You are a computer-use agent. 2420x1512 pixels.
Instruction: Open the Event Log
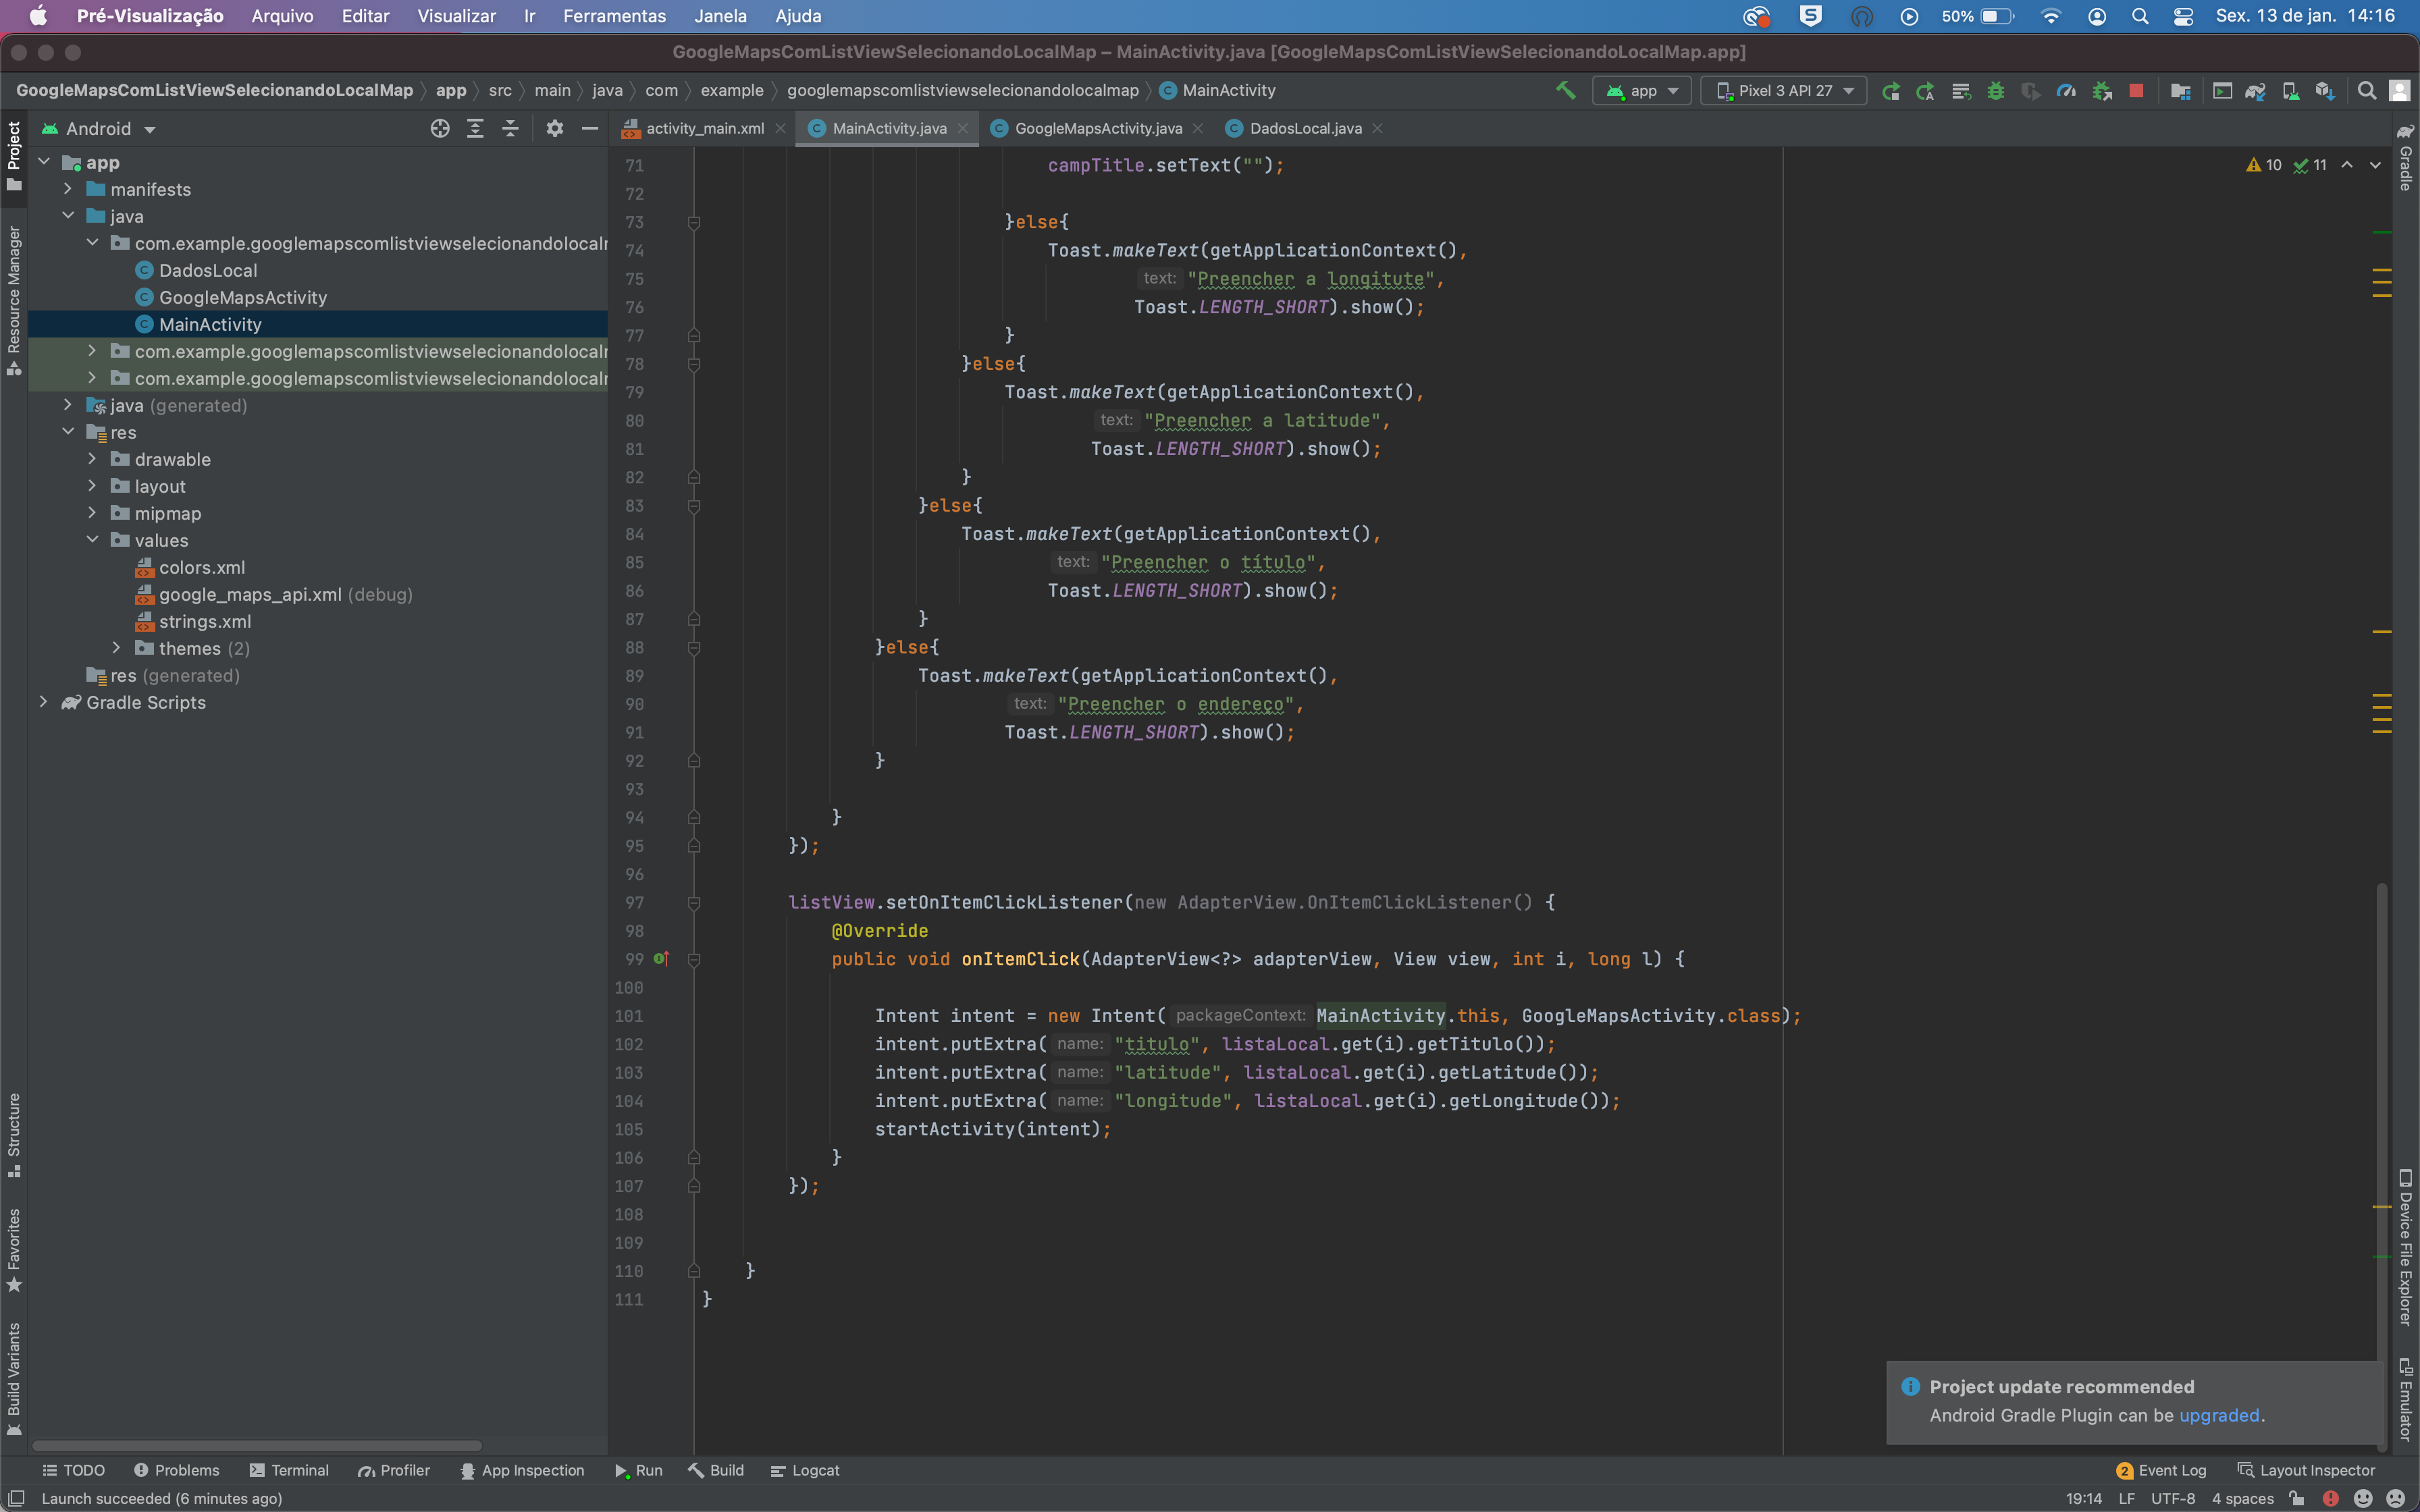[2162, 1470]
